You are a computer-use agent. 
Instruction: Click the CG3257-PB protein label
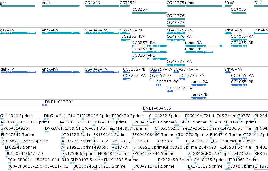(x=161, y=76)
